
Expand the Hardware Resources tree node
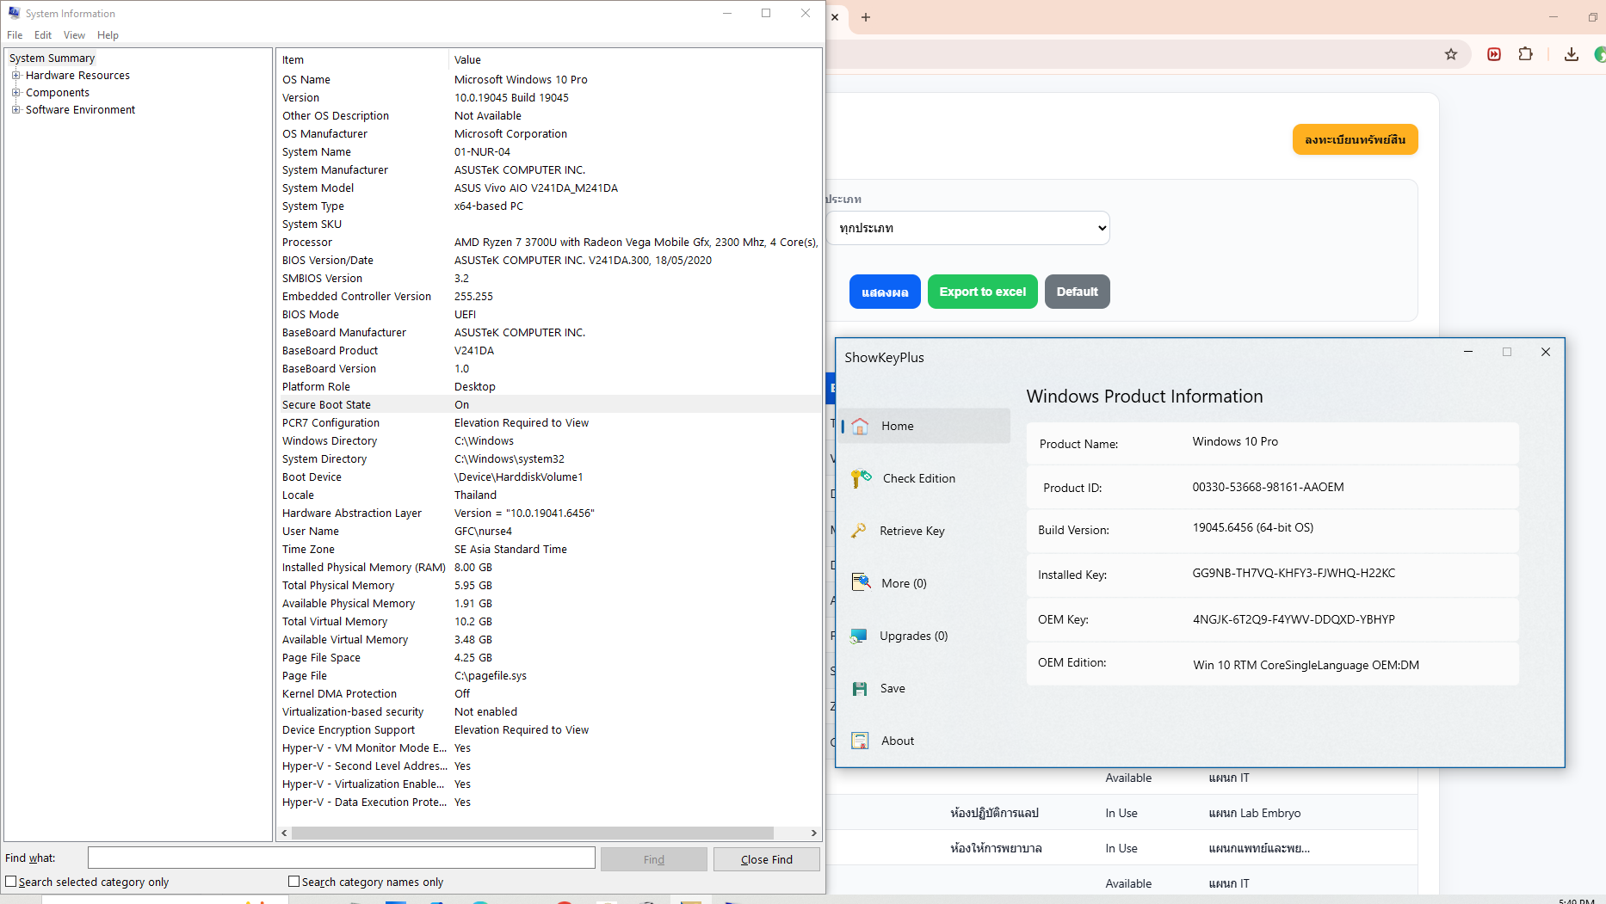coord(15,76)
